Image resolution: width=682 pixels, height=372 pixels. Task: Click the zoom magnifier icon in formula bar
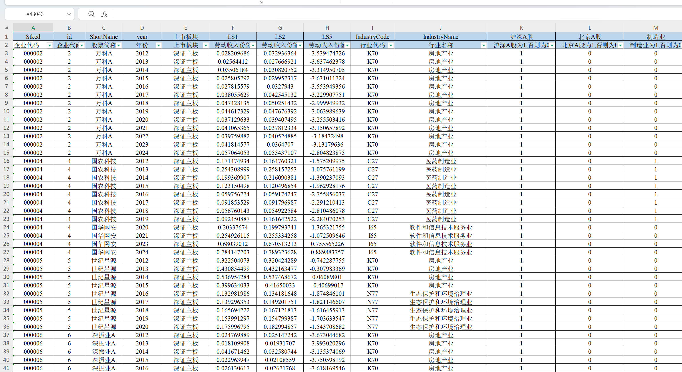point(91,14)
